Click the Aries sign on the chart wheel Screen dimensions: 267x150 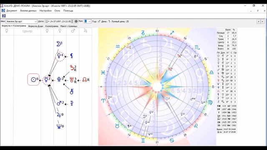[103, 100]
